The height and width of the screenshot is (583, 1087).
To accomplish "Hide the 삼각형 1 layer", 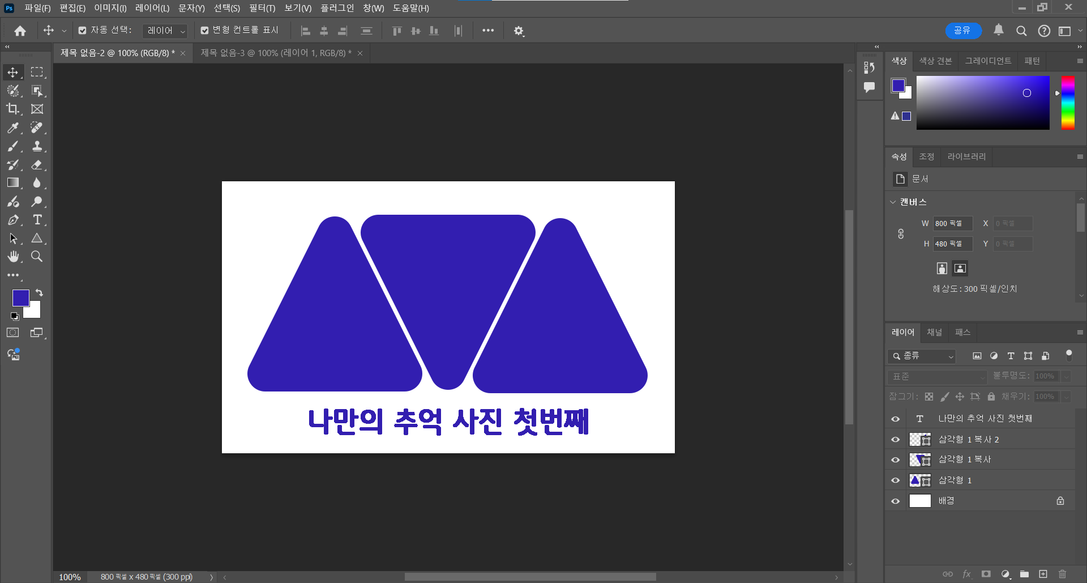I will pos(895,480).
